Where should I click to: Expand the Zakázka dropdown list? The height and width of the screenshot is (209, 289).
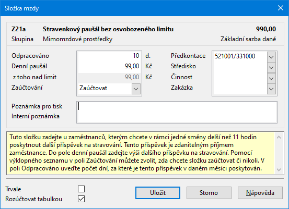271,89
